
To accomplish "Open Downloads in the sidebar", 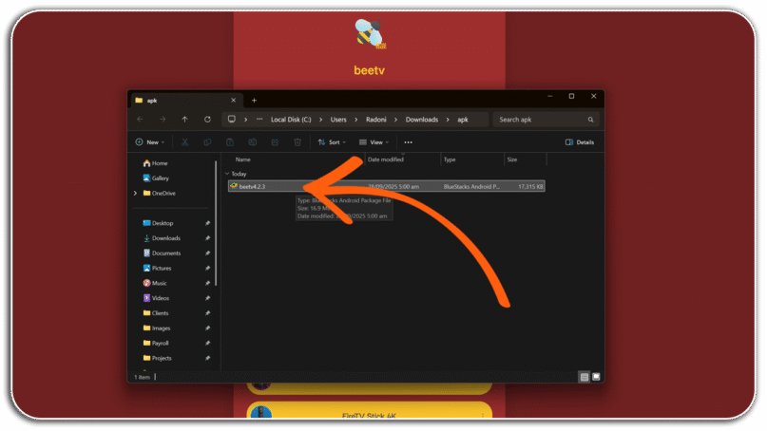I will click(x=165, y=238).
